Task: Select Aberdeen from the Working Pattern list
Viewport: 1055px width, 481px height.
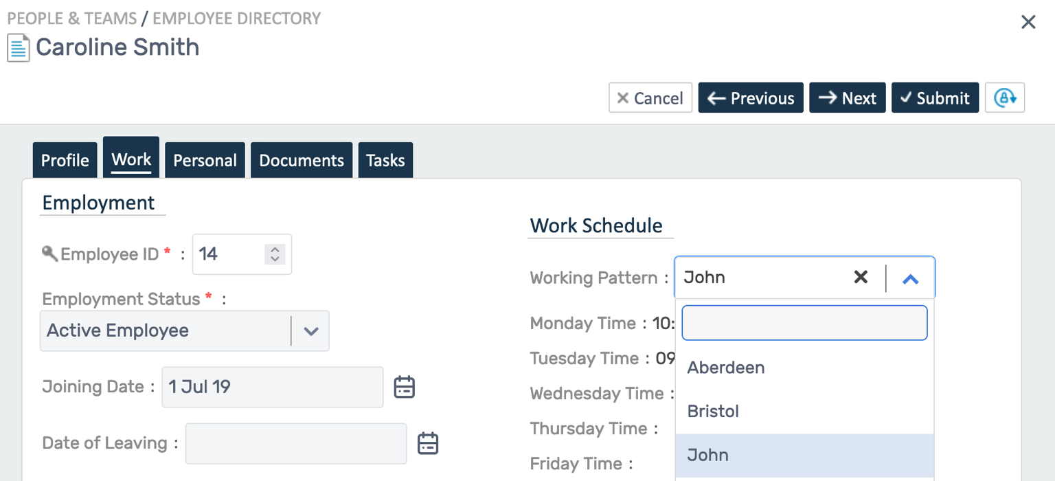Action: 725,368
